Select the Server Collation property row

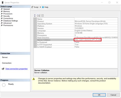pos(77,40)
